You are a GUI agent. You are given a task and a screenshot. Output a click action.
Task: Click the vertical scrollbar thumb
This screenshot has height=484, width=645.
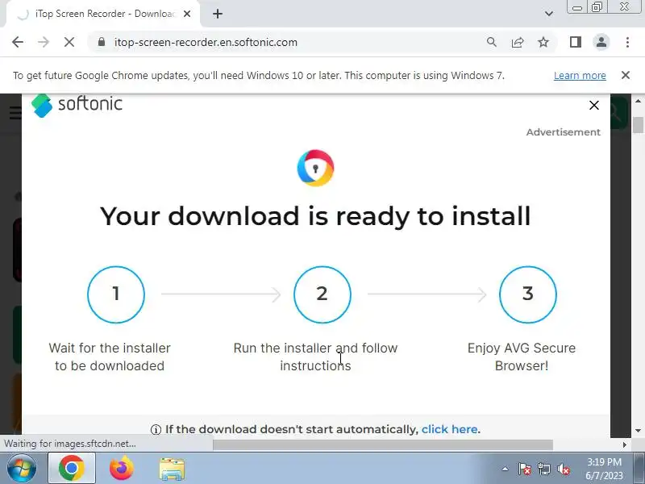638,125
